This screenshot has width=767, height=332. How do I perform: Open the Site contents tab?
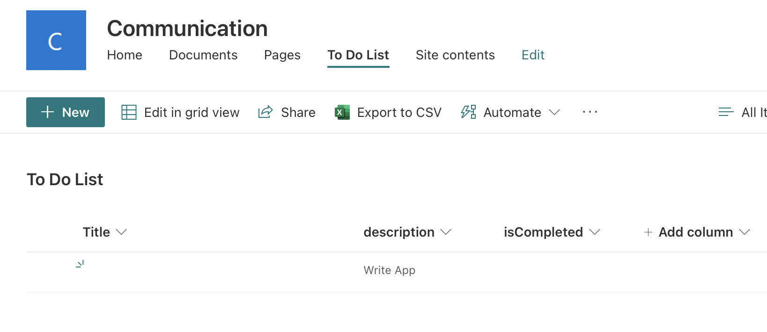(455, 55)
